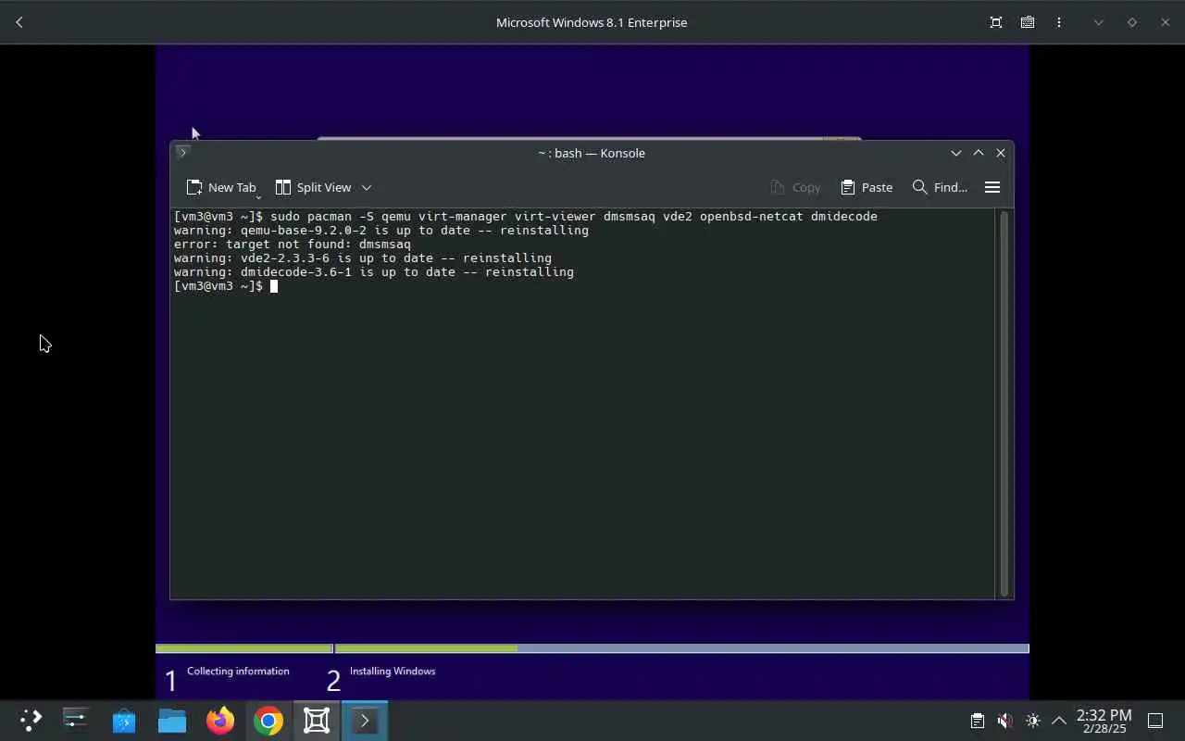The image size is (1185, 741).
Task: Click the qemu-base-9.2.0-2 warning line
Action: [x=381, y=230]
